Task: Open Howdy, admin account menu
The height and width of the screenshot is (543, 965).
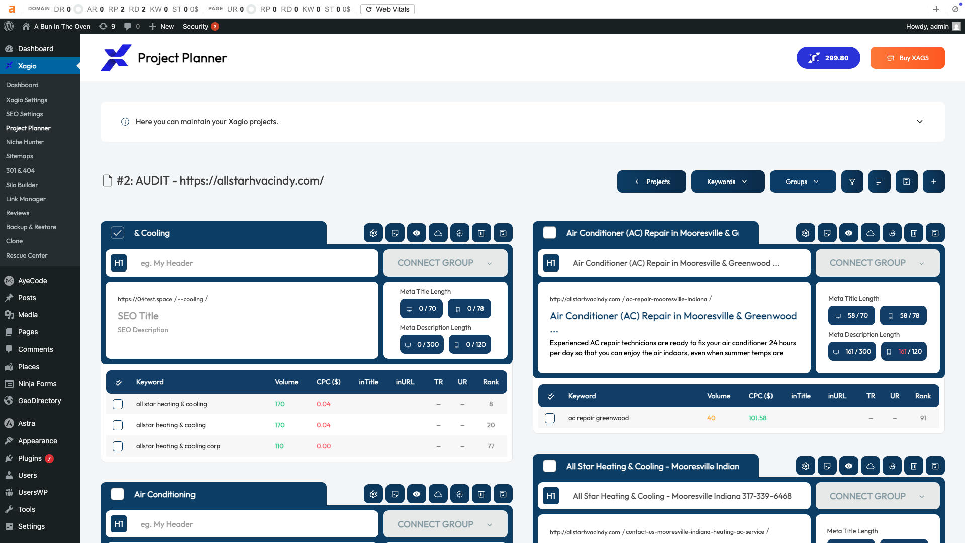Action: (x=933, y=26)
